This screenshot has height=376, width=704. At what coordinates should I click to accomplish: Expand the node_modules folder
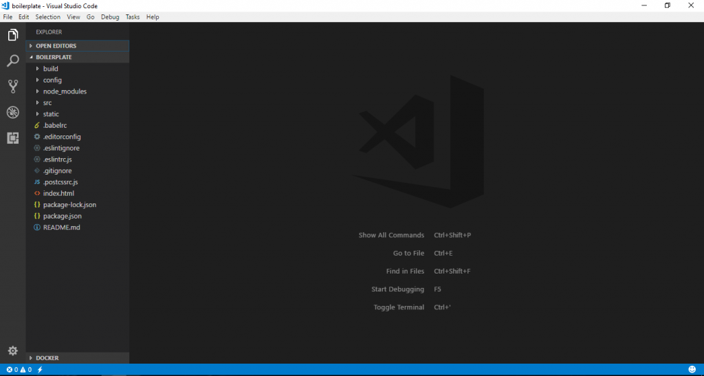65,91
